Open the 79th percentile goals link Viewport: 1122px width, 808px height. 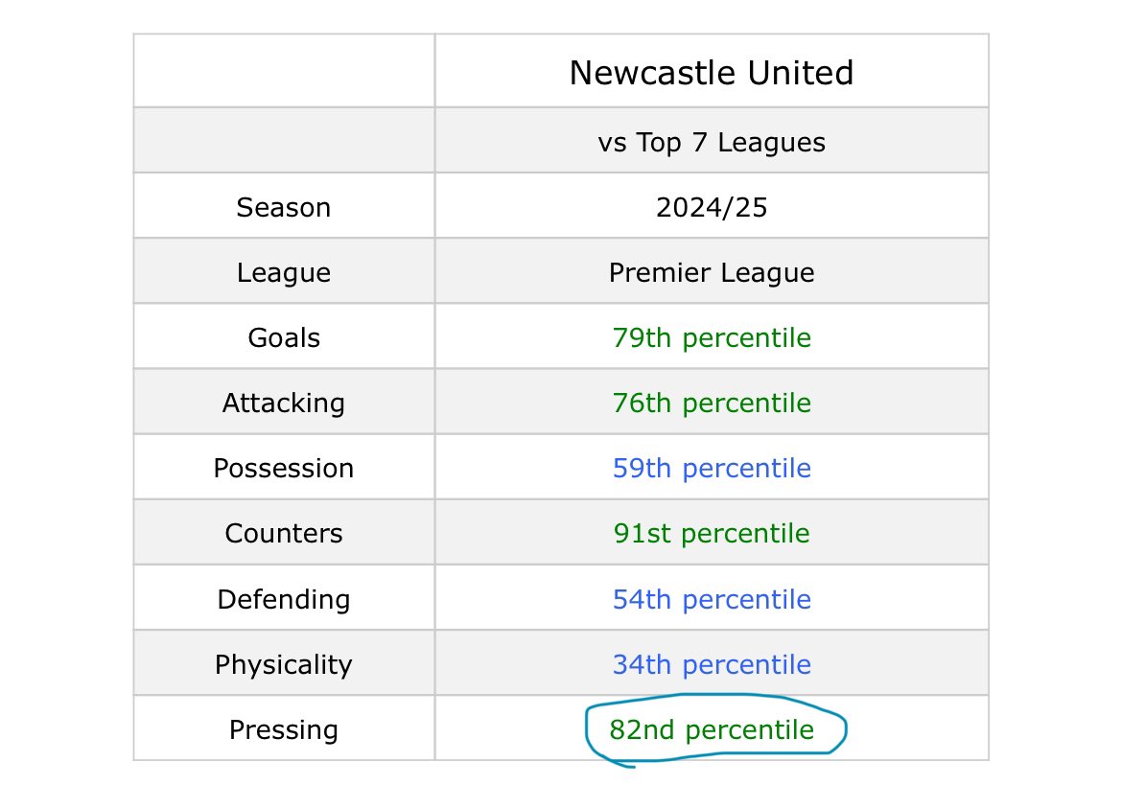(712, 337)
